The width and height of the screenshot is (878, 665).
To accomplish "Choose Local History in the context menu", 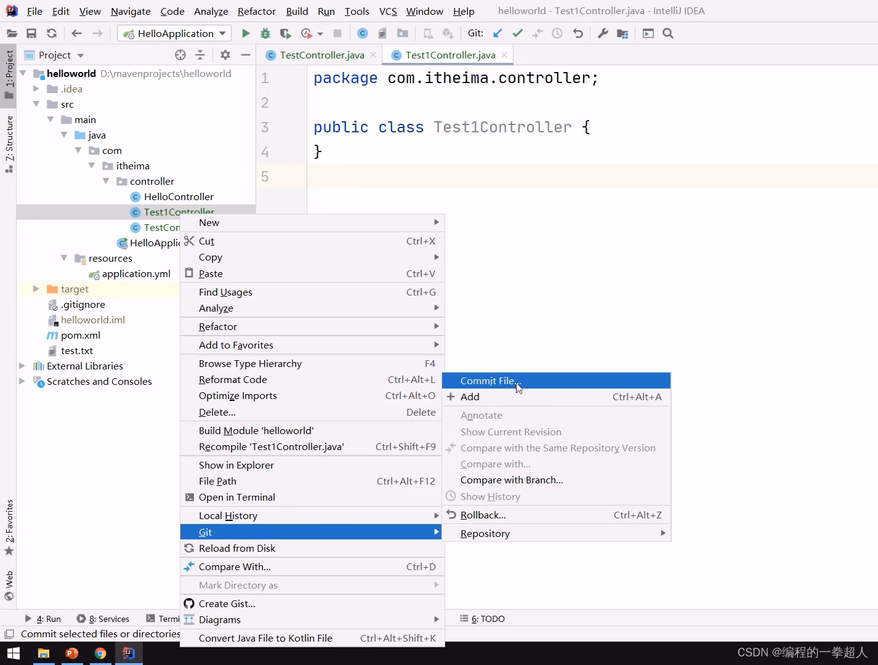I will pos(312,515).
